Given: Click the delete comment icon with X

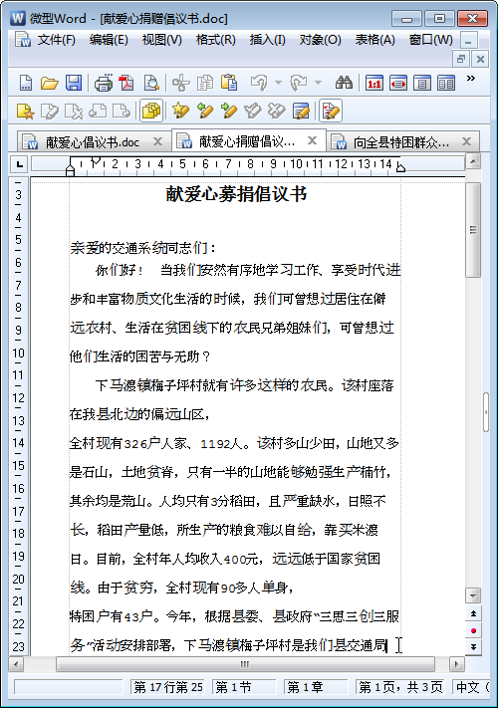Looking at the screenshot, I should (74, 112).
